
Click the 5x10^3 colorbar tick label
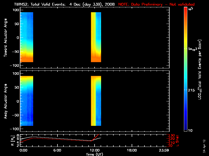point(194,49)
